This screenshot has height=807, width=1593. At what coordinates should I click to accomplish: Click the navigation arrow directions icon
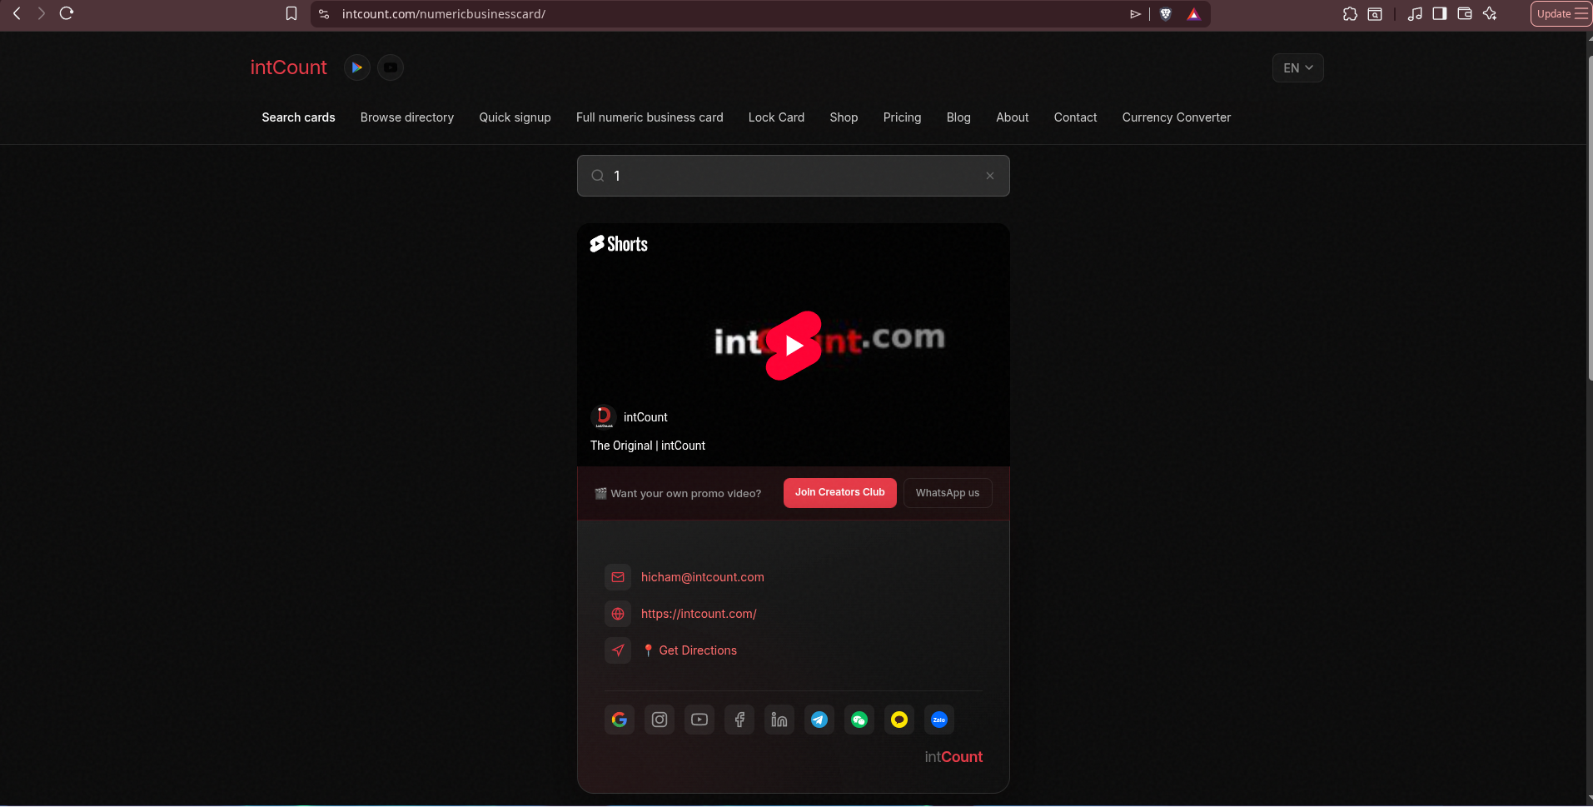pos(618,650)
